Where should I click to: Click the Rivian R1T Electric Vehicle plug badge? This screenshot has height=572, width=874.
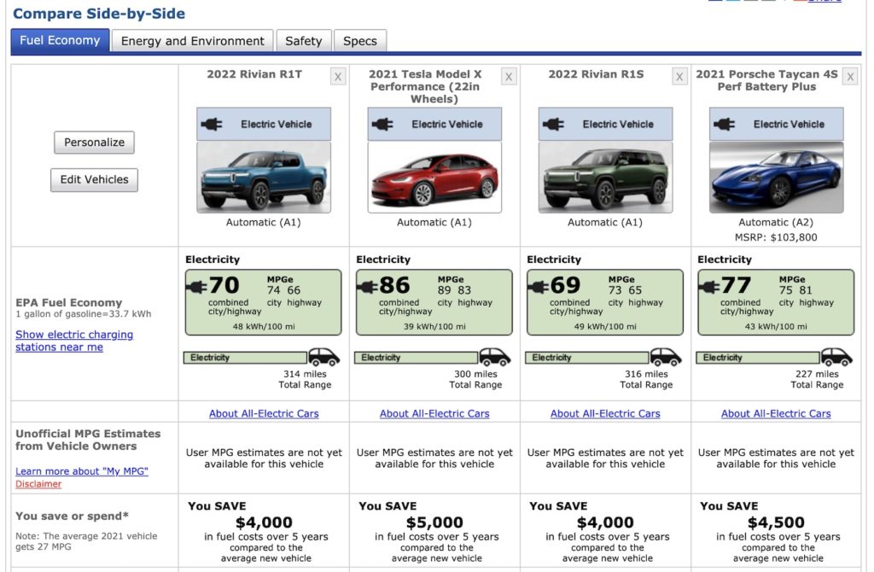[x=264, y=125]
